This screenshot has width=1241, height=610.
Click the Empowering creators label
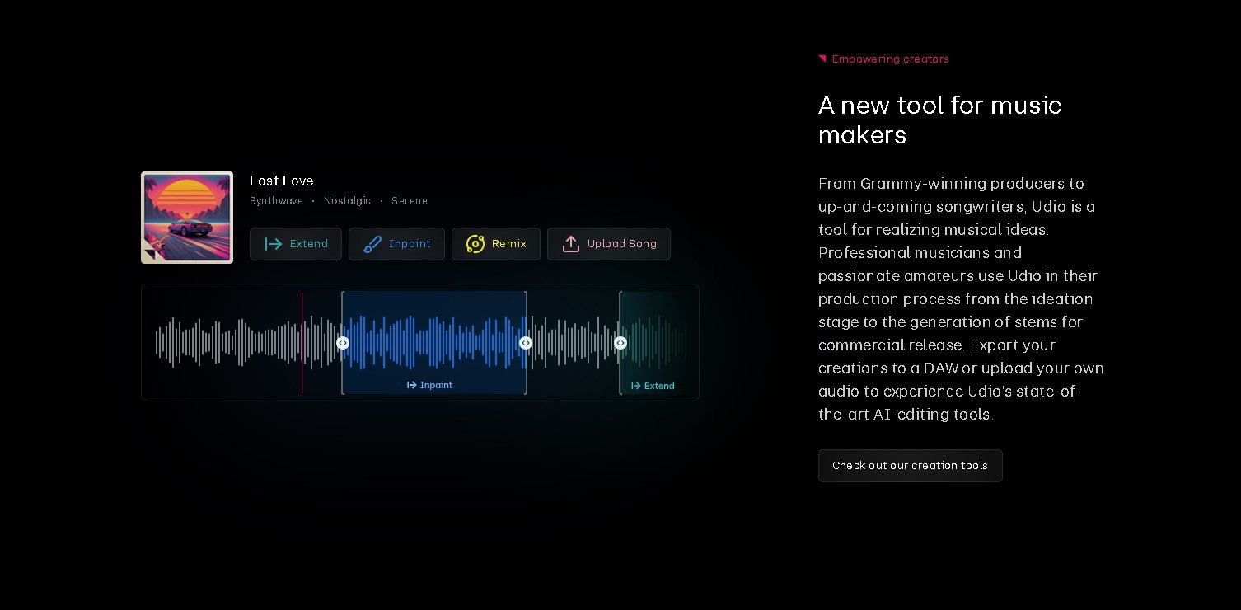click(x=890, y=59)
